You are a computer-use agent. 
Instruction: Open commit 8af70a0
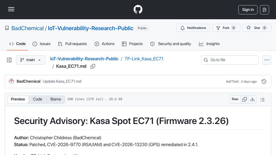pyautogui.click(x=232, y=82)
